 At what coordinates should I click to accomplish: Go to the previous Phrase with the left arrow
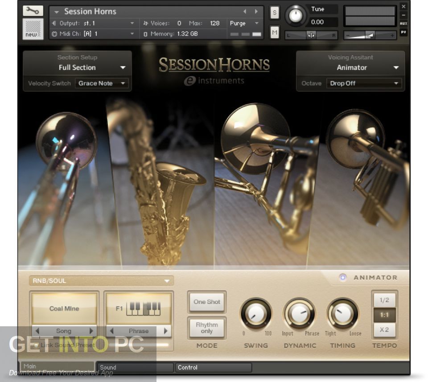[x=111, y=331]
